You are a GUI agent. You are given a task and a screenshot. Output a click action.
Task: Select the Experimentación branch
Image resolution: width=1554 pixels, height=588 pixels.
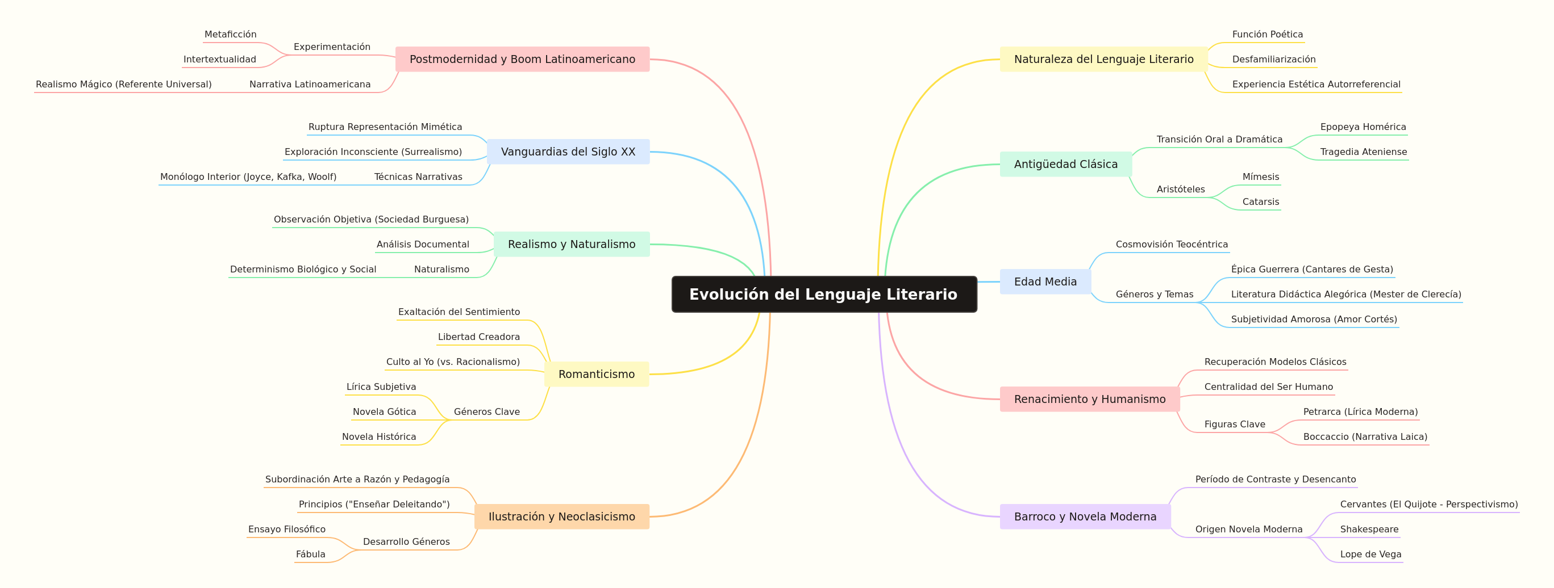(332, 47)
